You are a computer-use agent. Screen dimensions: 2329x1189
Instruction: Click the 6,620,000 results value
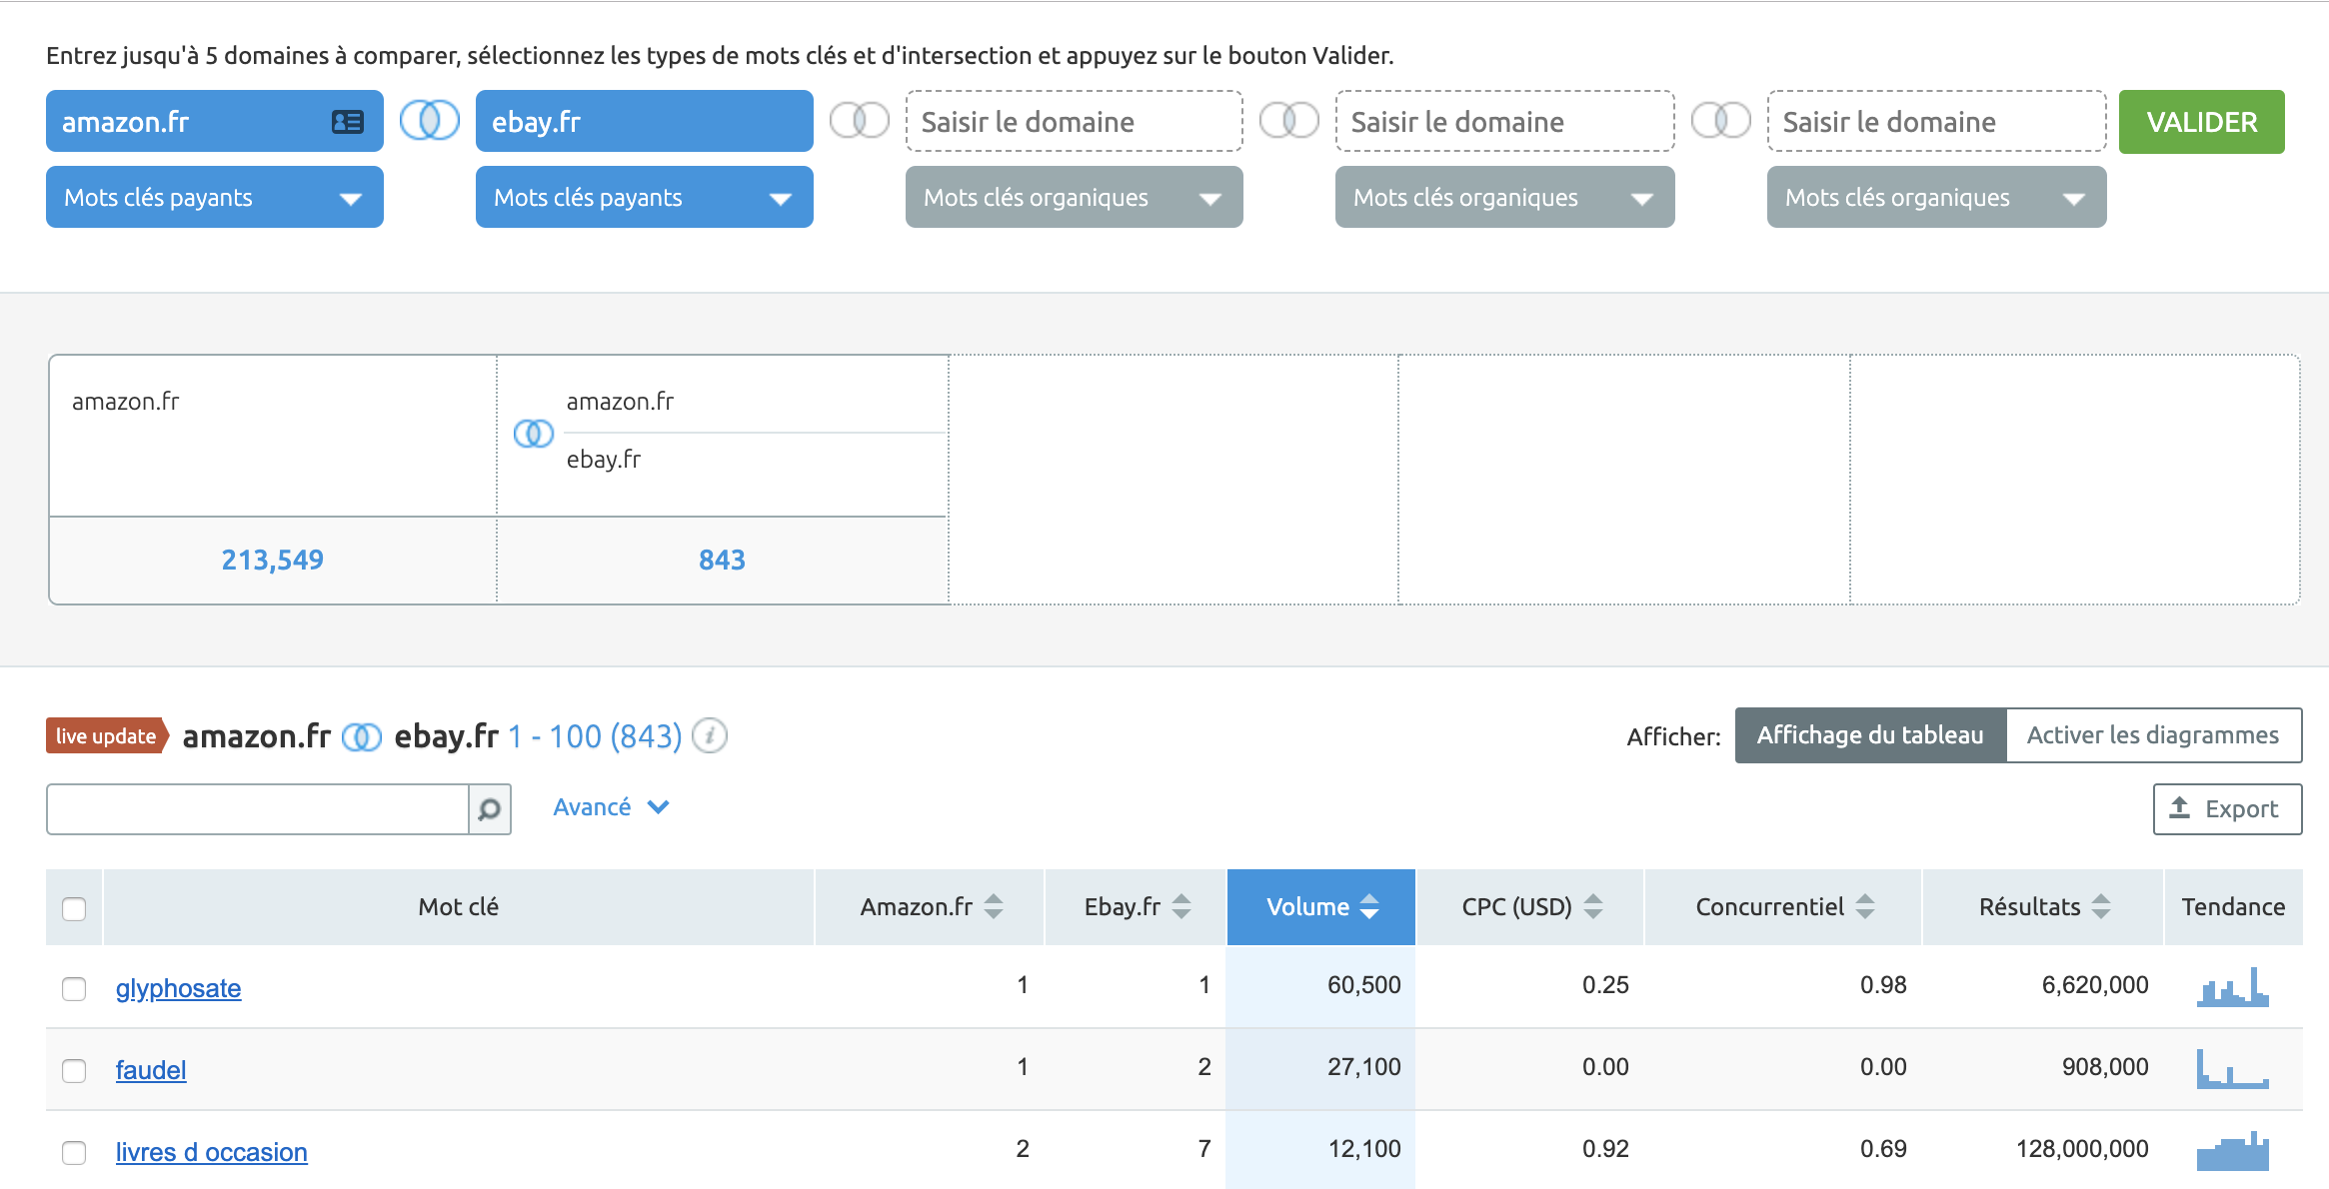click(2095, 985)
